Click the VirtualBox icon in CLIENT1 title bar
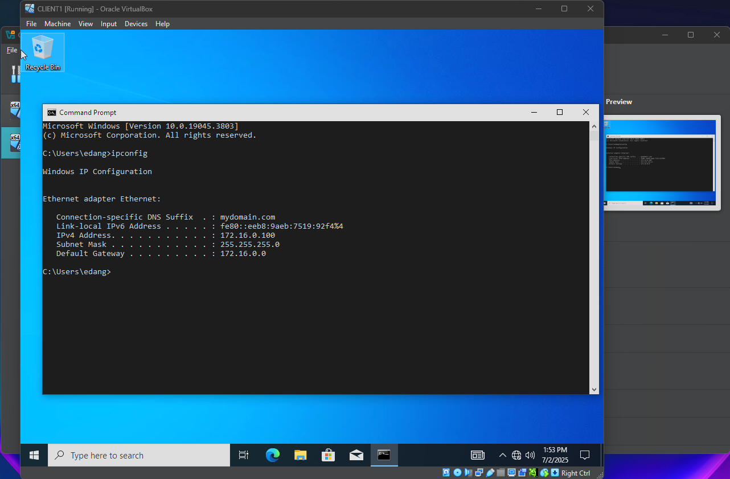 click(30, 9)
